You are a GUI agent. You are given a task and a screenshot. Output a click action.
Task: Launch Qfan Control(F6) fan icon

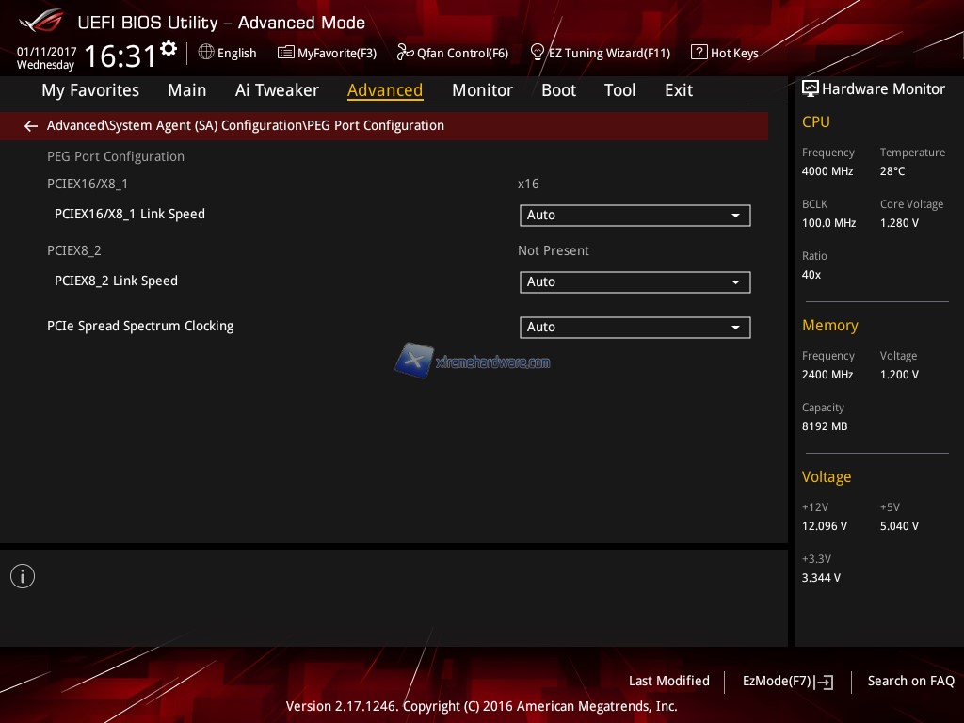click(x=405, y=53)
